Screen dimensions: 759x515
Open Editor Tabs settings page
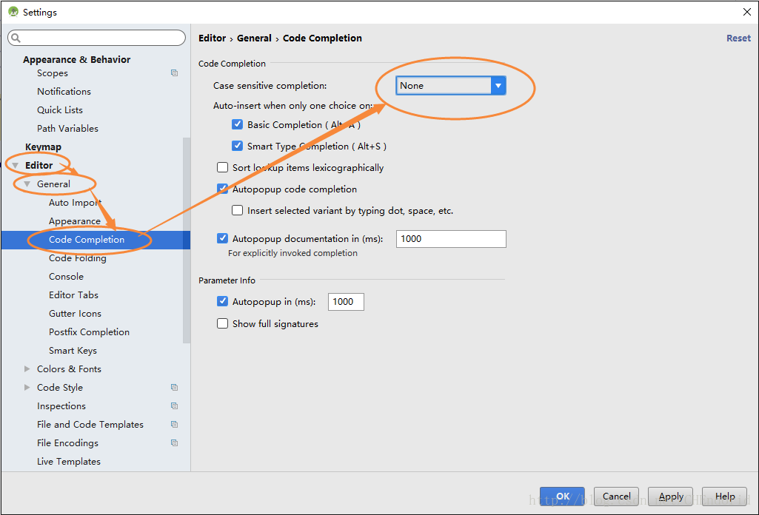(x=73, y=295)
